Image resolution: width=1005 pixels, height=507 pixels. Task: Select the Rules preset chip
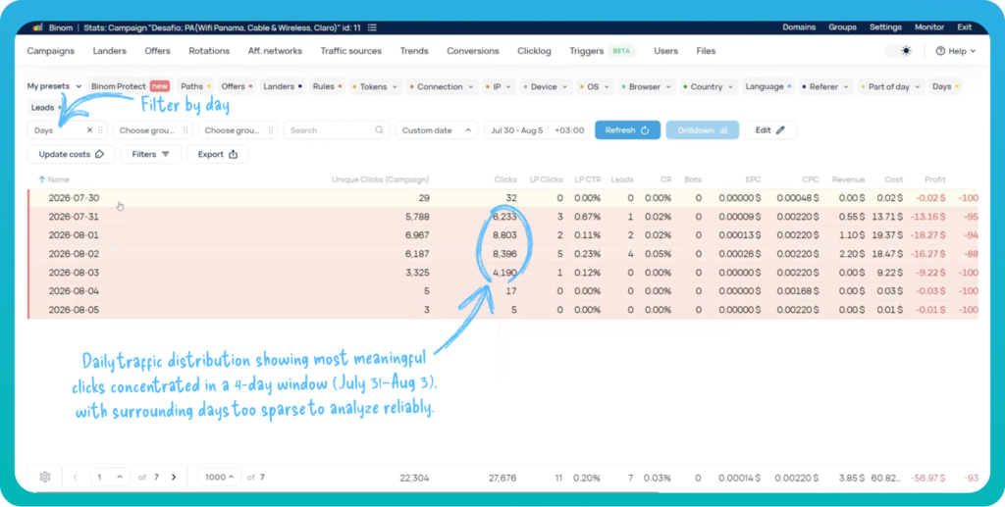point(327,86)
